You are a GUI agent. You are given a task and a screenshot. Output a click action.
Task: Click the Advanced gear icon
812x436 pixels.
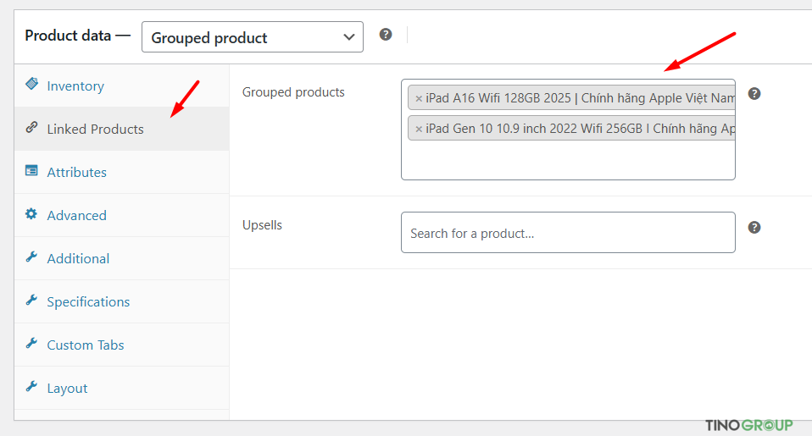[31, 213]
